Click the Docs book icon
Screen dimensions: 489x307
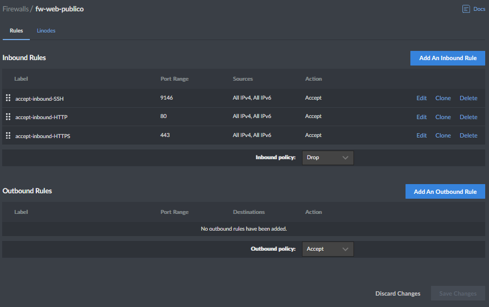pyautogui.click(x=466, y=9)
